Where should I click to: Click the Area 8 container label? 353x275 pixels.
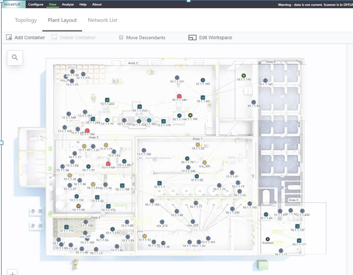click(x=270, y=62)
